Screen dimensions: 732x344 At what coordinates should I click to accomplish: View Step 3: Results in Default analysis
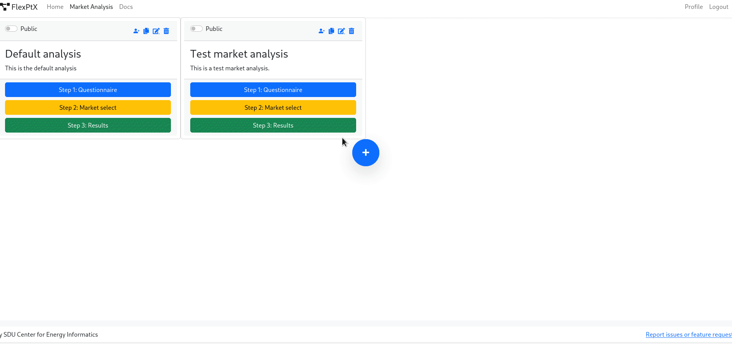(x=88, y=125)
